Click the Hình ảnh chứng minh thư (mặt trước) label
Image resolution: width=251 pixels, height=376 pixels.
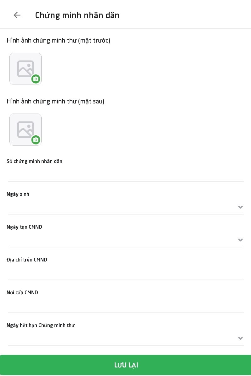point(59,40)
